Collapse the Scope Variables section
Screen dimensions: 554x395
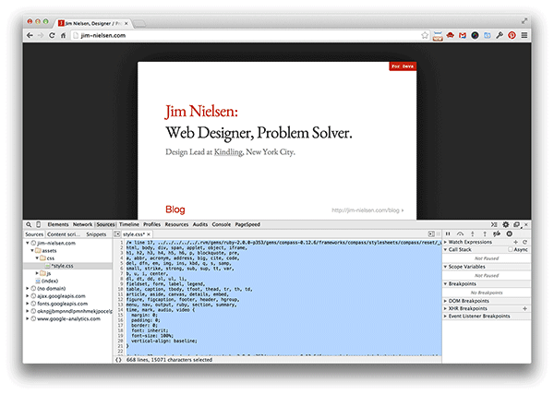click(445, 267)
